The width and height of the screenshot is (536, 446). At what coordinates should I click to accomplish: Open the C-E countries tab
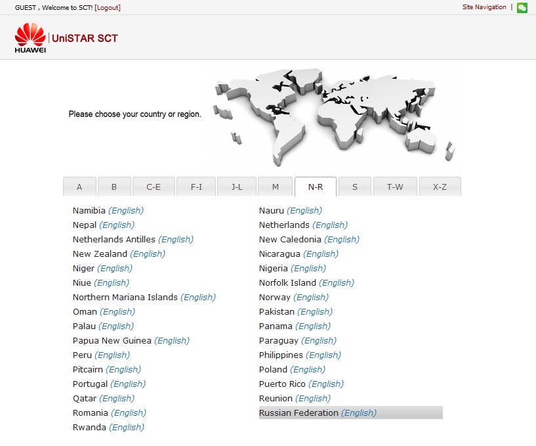pos(154,187)
